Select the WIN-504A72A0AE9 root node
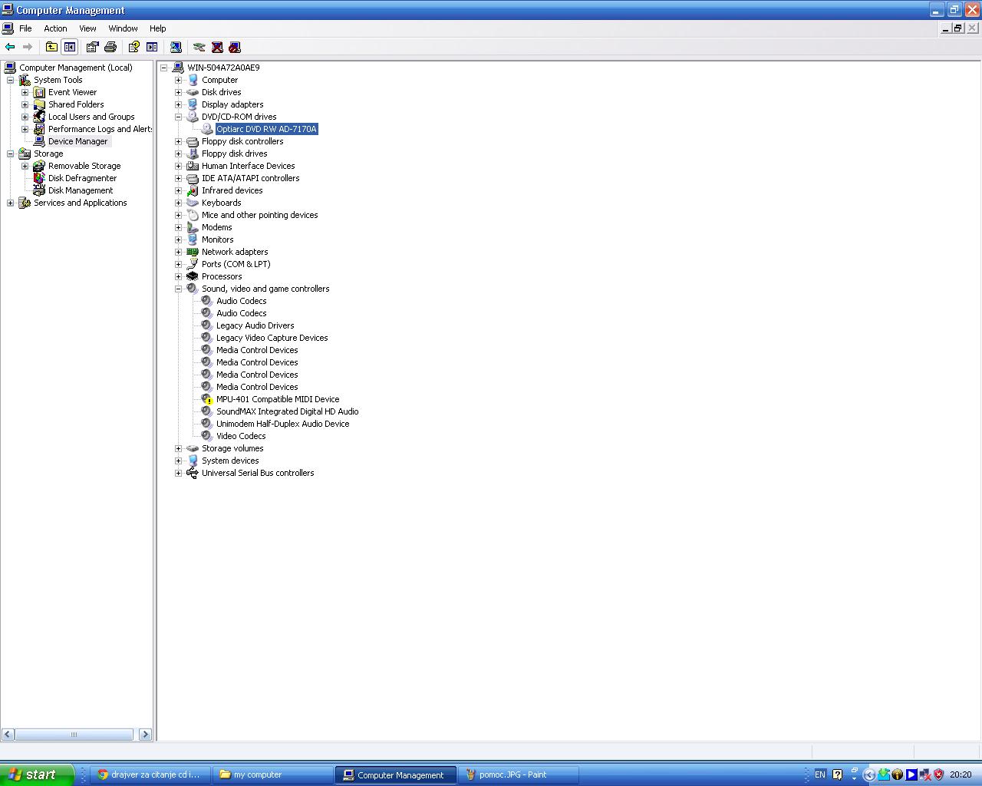 click(x=223, y=68)
